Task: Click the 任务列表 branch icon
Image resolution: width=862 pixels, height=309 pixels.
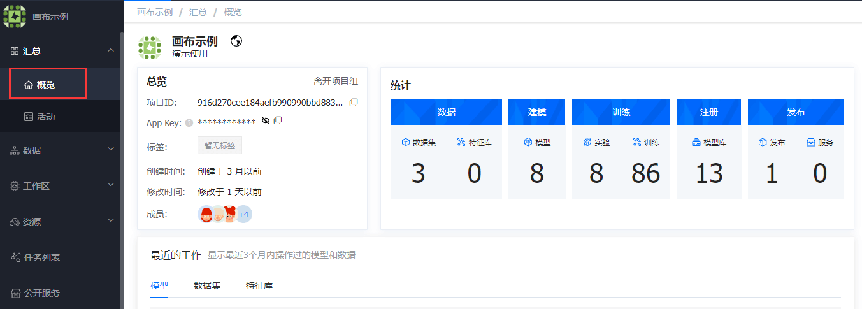Action: tap(15, 257)
